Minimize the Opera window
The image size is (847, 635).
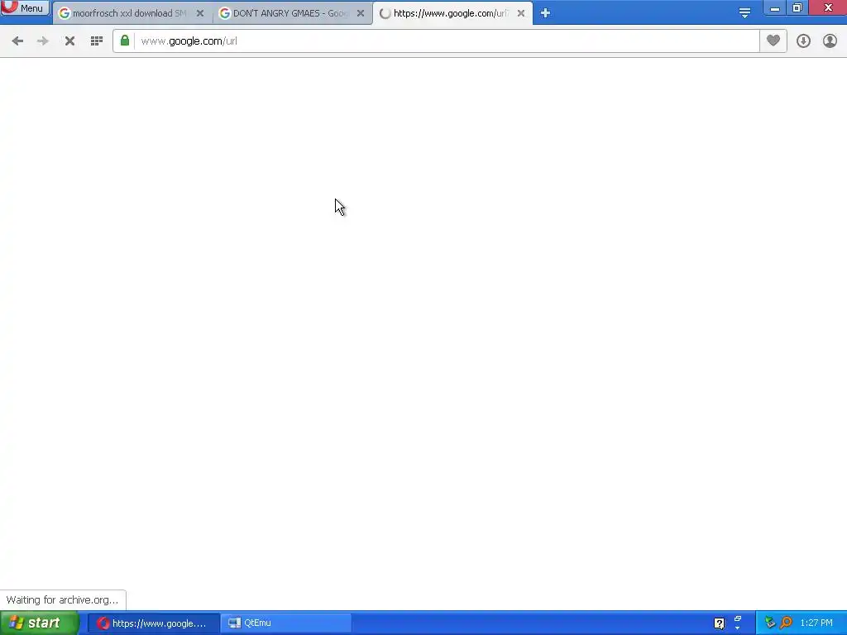pos(774,8)
